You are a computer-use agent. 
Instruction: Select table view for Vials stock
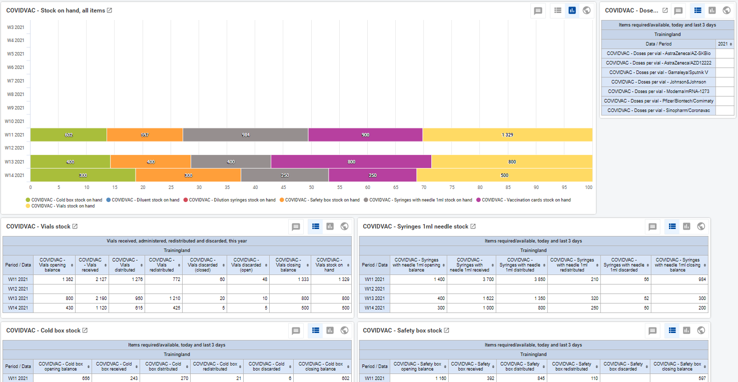pos(315,226)
